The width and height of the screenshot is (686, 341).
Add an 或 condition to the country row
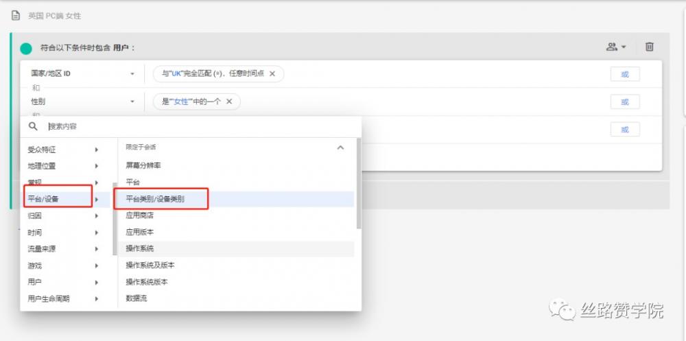pos(625,74)
